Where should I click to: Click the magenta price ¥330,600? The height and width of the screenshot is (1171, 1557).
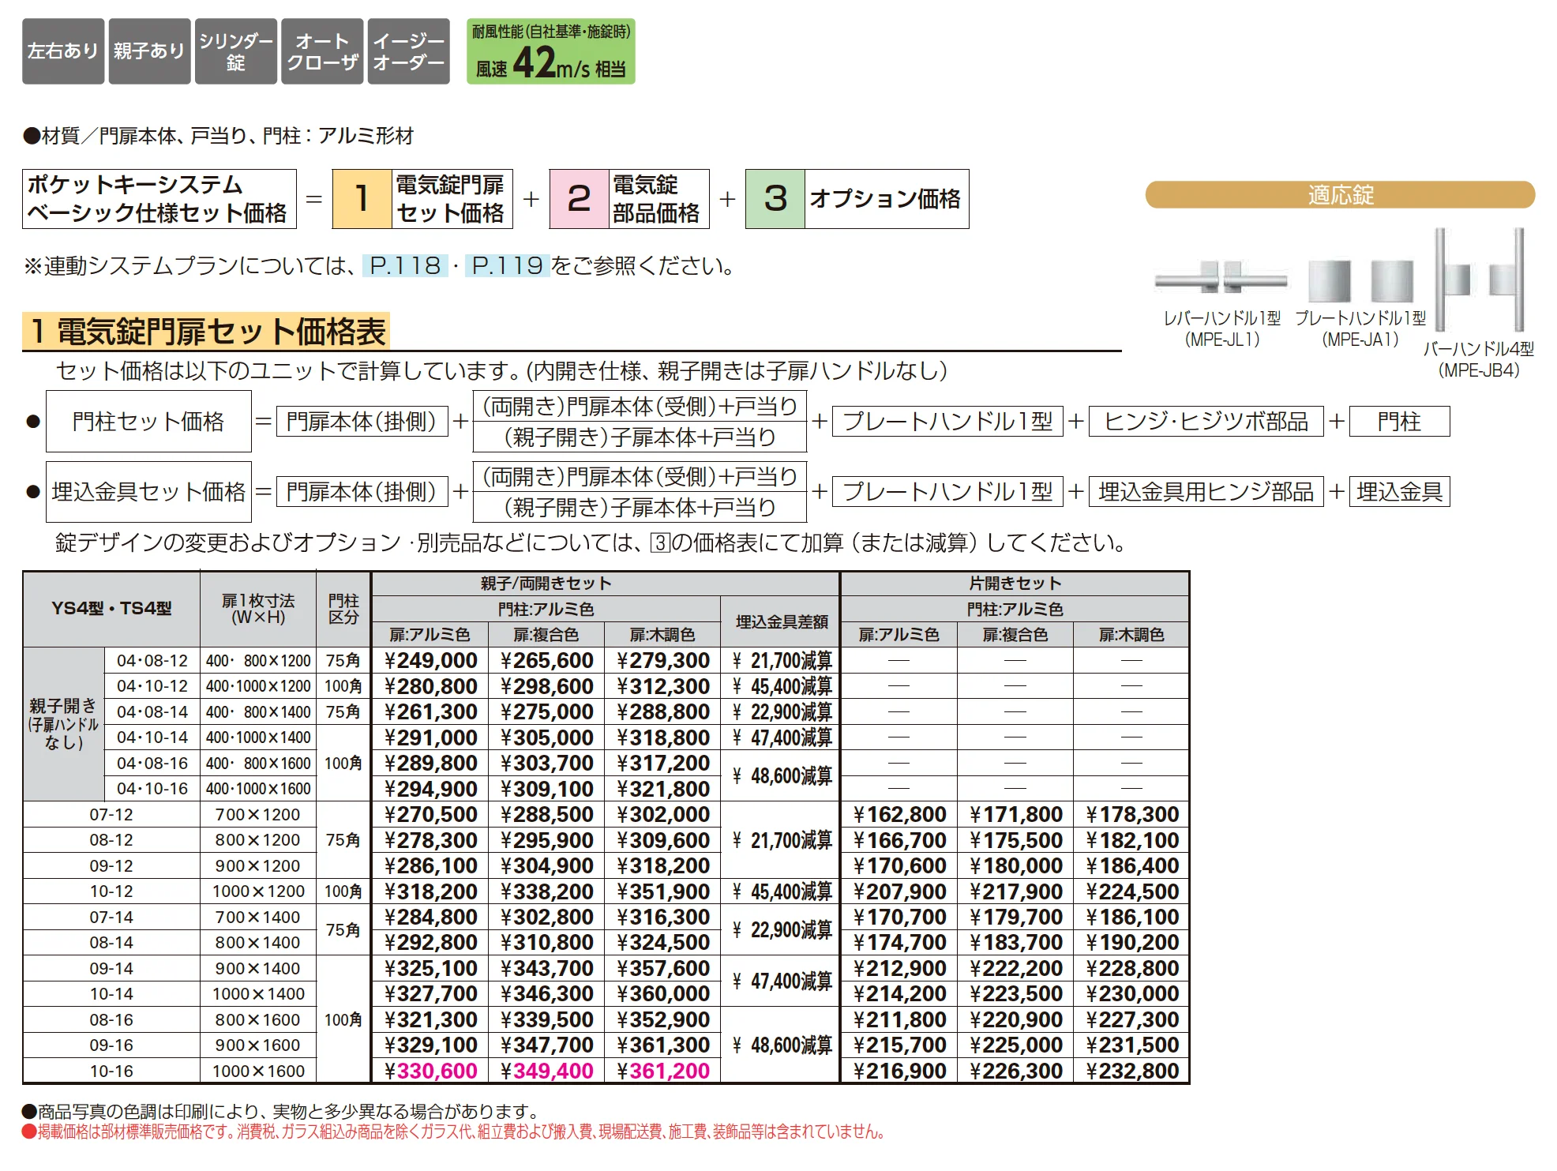pyautogui.click(x=430, y=1072)
